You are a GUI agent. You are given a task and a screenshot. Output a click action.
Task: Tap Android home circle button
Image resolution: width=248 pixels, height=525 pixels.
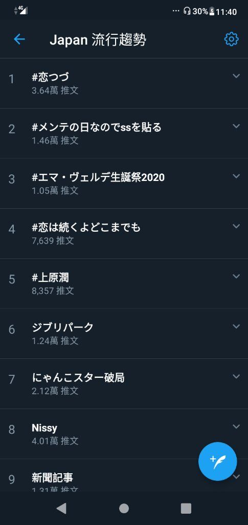click(x=124, y=508)
